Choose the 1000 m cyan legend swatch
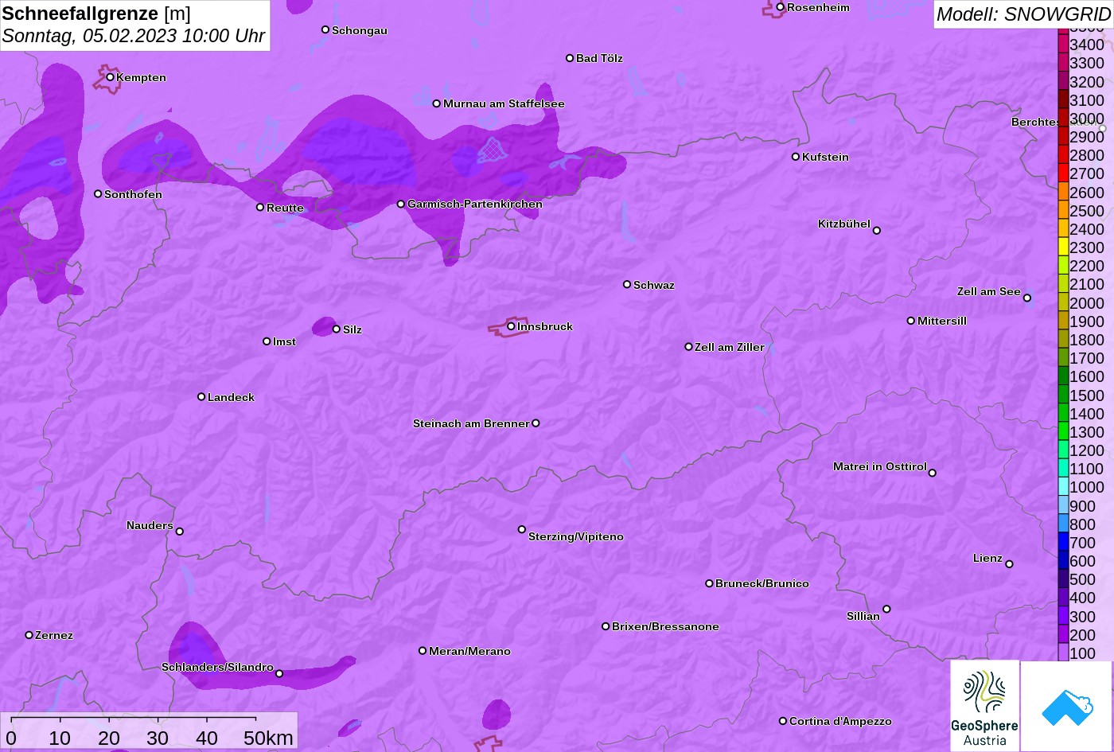1114x752 pixels. coord(1063,487)
